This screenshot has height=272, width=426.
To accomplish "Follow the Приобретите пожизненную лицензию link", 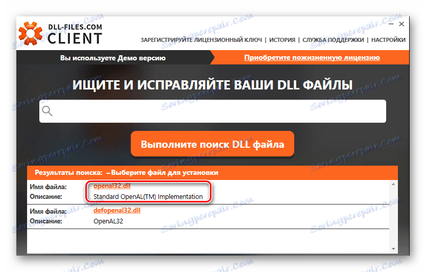I will (x=312, y=58).
